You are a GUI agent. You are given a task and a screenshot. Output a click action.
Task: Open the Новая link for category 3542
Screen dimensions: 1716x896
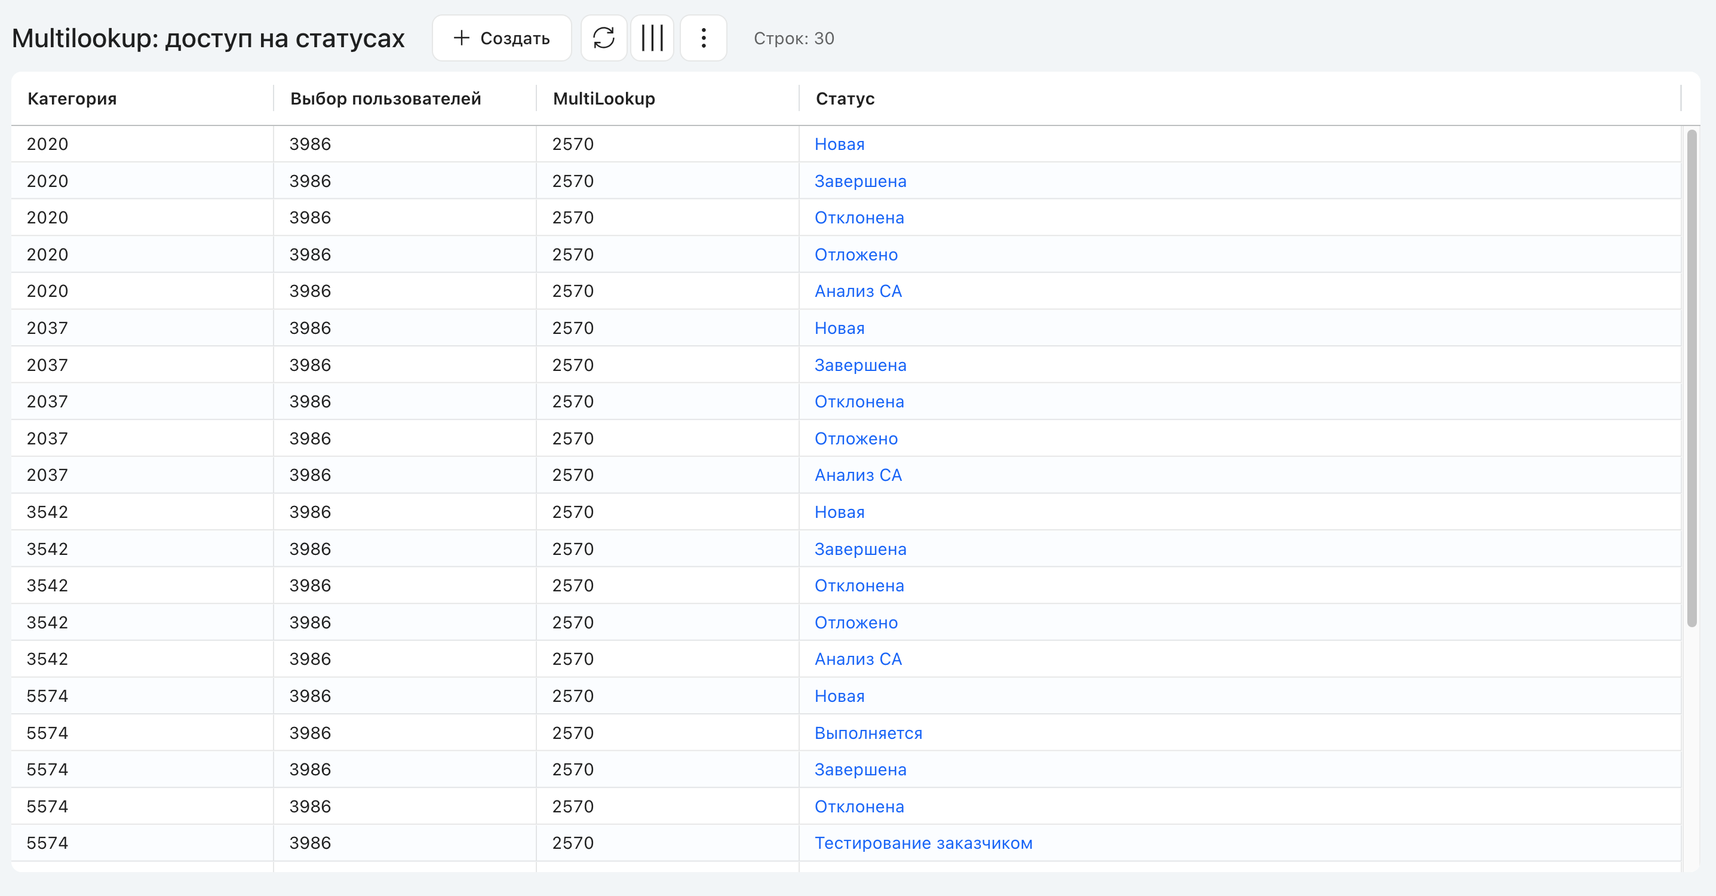pos(839,513)
